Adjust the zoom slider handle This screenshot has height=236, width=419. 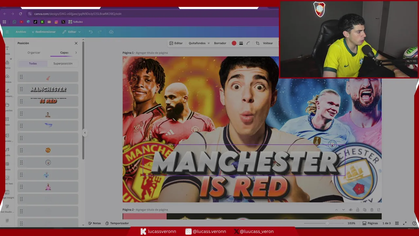click(327, 223)
